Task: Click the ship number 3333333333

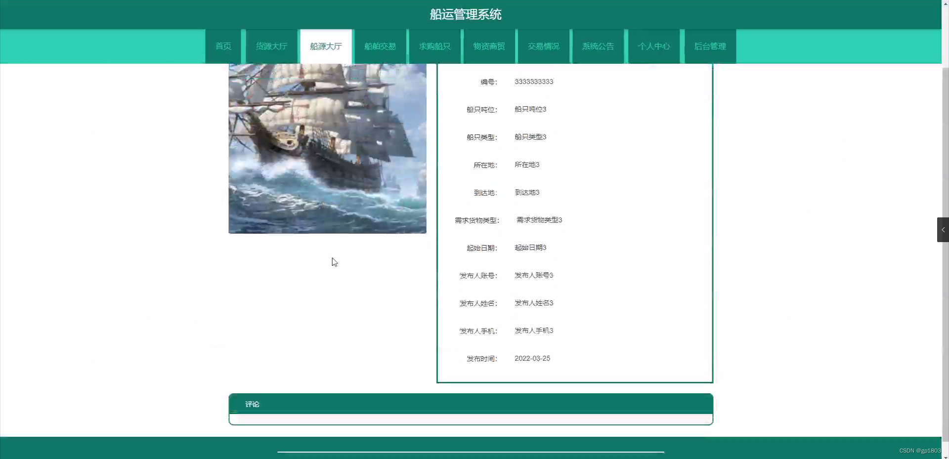Action: click(534, 82)
